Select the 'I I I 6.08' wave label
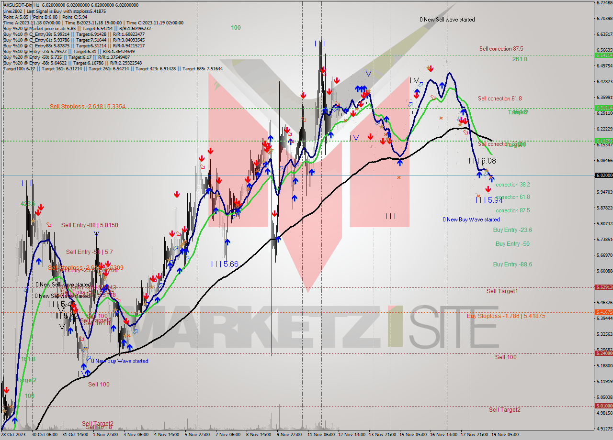This screenshot has width=613, height=440. click(482, 162)
